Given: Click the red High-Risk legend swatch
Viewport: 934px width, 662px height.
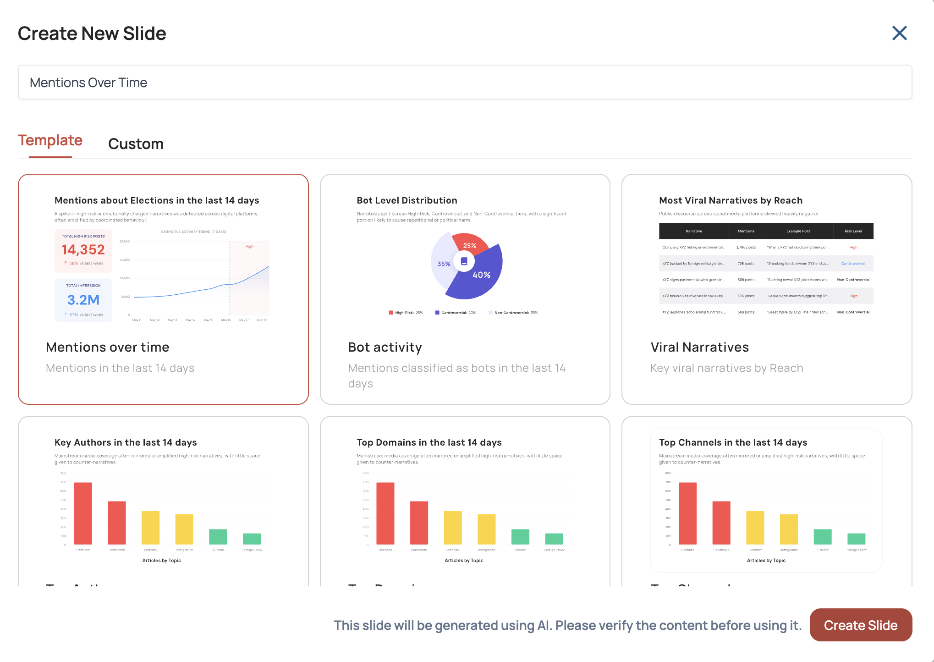Looking at the screenshot, I should (x=391, y=313).
